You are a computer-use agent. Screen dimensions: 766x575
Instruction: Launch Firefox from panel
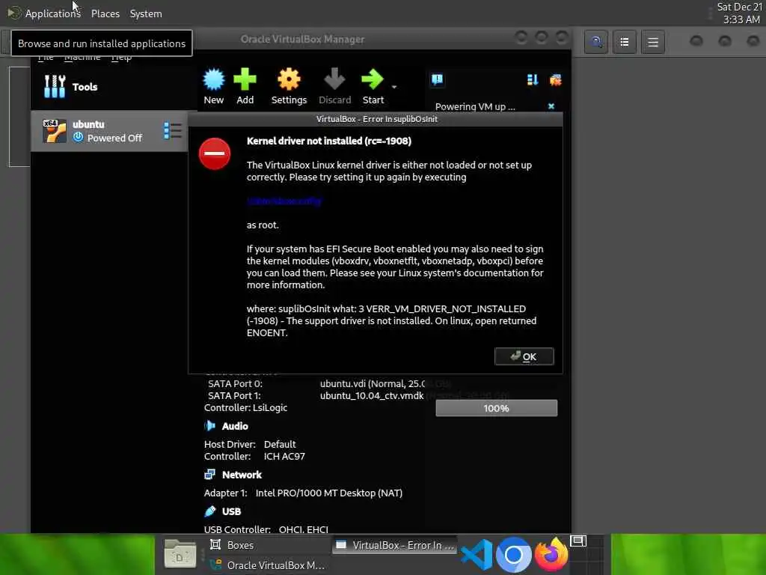click(551, 555)
